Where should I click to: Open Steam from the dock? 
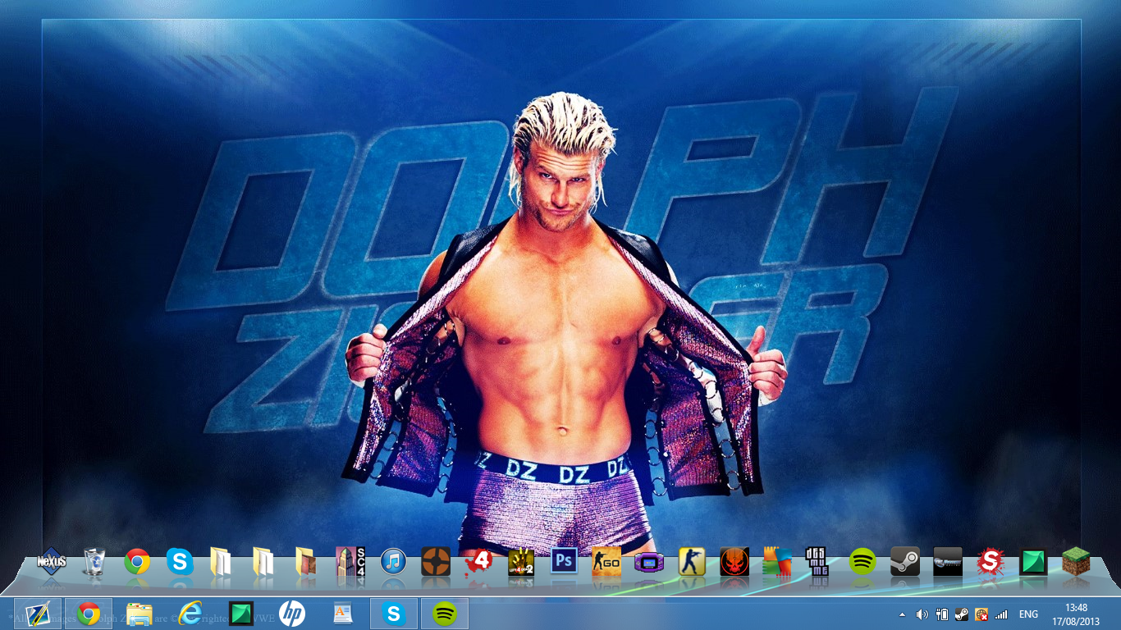click(x=905, y=562)
